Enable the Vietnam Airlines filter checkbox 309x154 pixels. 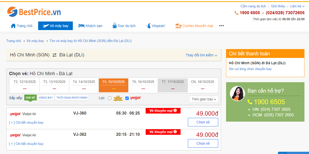pyautogui.click(x=109, y=98)
